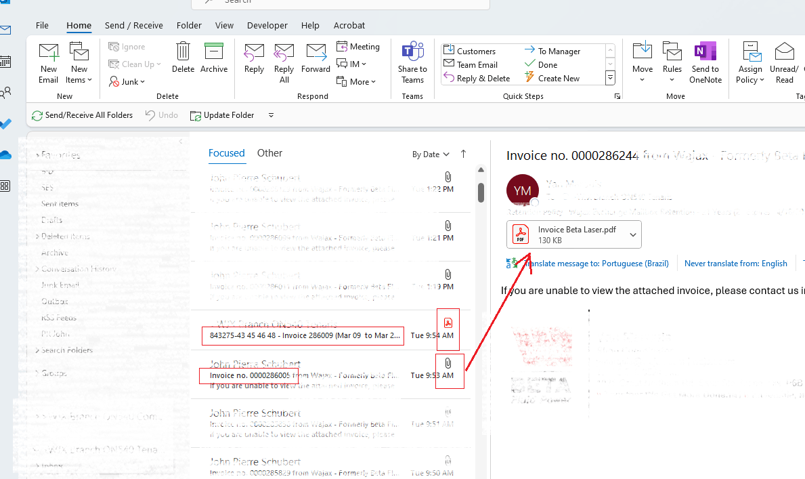Open More Apps in navigation bar
The height and width of the screenshot is (479, 805).
[5, 186]
